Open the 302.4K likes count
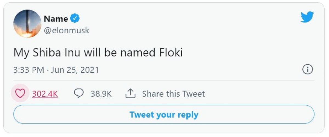Screen dimensions: 329x137 click(45, 94)
